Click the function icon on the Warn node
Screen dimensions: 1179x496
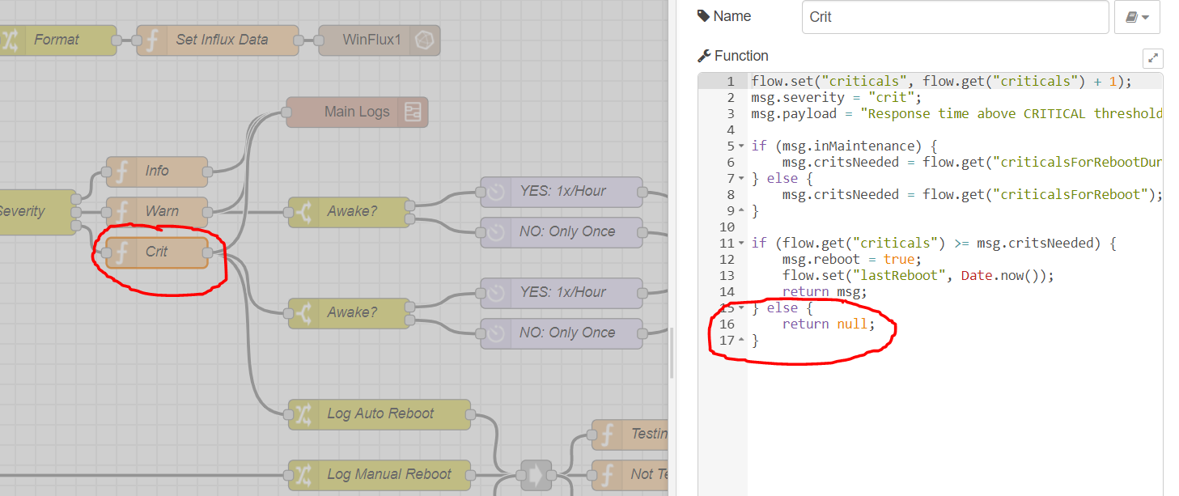pos(121,211)
